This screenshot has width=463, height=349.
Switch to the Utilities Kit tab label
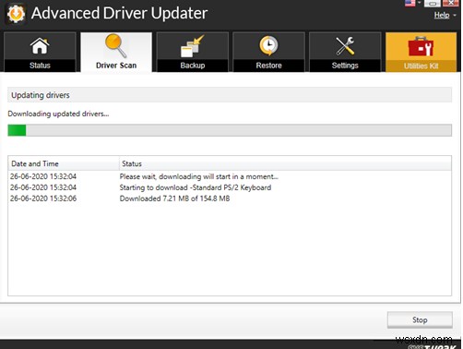pos(421,66)
